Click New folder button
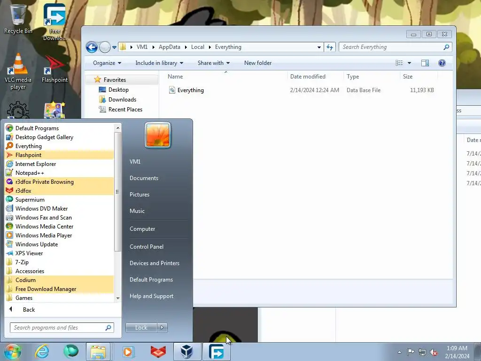This screenshot has width=481, height=361. point(258,63)
